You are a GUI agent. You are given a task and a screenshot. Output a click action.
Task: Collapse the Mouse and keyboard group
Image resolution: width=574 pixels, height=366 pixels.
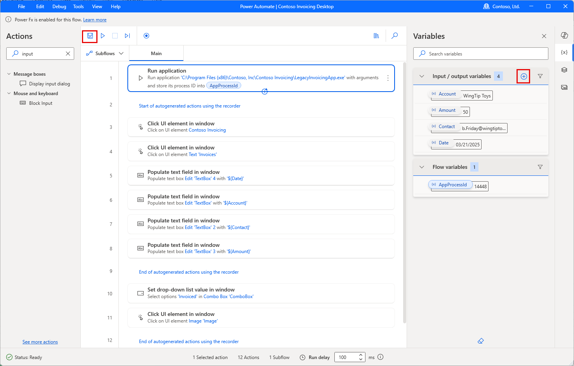(9, 93)
